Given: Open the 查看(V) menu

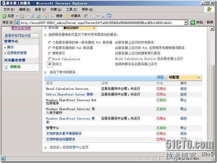Looking at the screenshot, I should click(x=40, y=9).
